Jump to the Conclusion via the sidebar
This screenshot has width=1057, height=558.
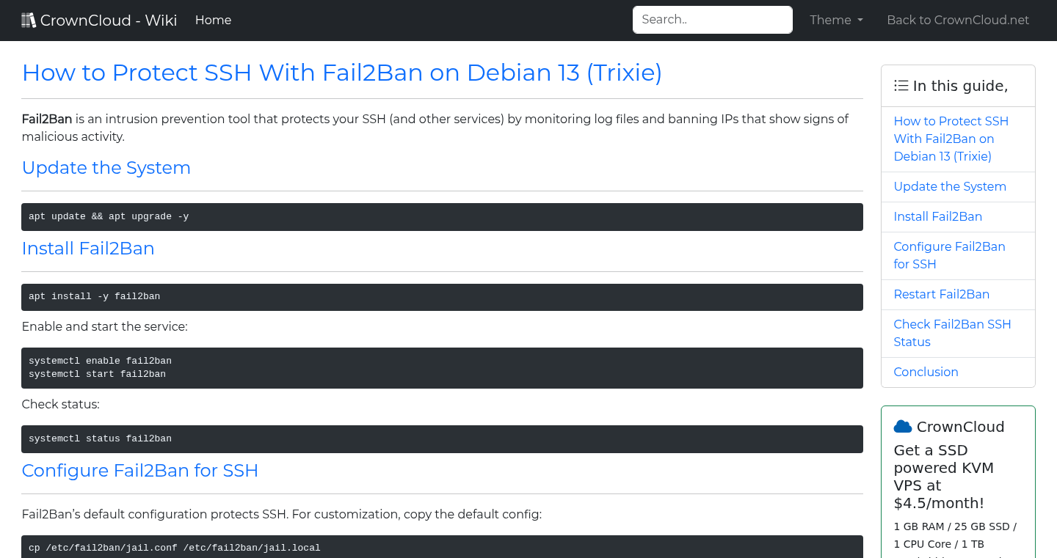[x=926, y=372]
